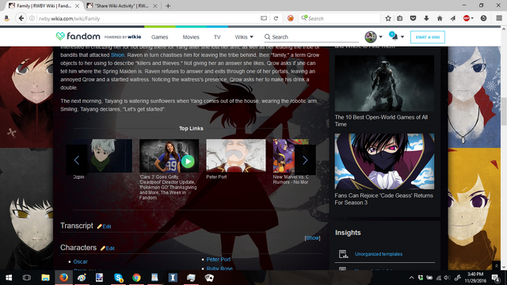This screenshot has height=285, width=507.
Task: Show next Top Links items
Action: (x=305, y=160)
